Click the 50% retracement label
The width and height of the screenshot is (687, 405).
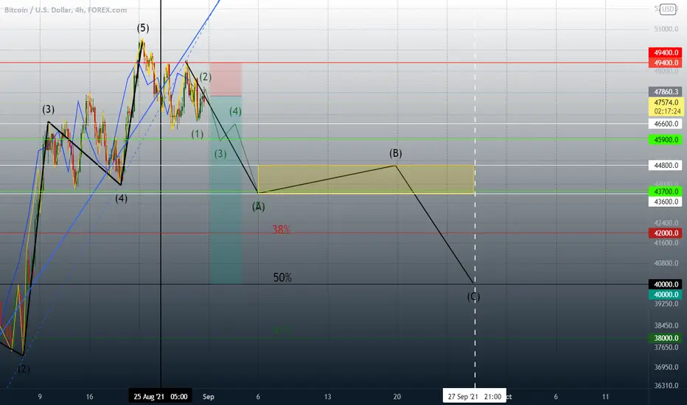tap(282, 278)
